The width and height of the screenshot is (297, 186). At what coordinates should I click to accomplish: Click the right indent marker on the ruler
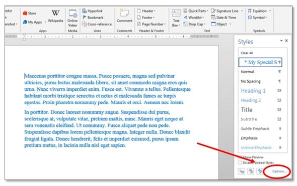coord(191,38)
